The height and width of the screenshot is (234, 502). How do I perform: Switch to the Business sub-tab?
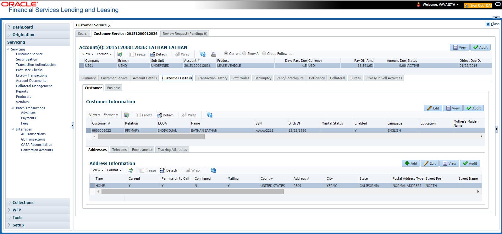113,88
